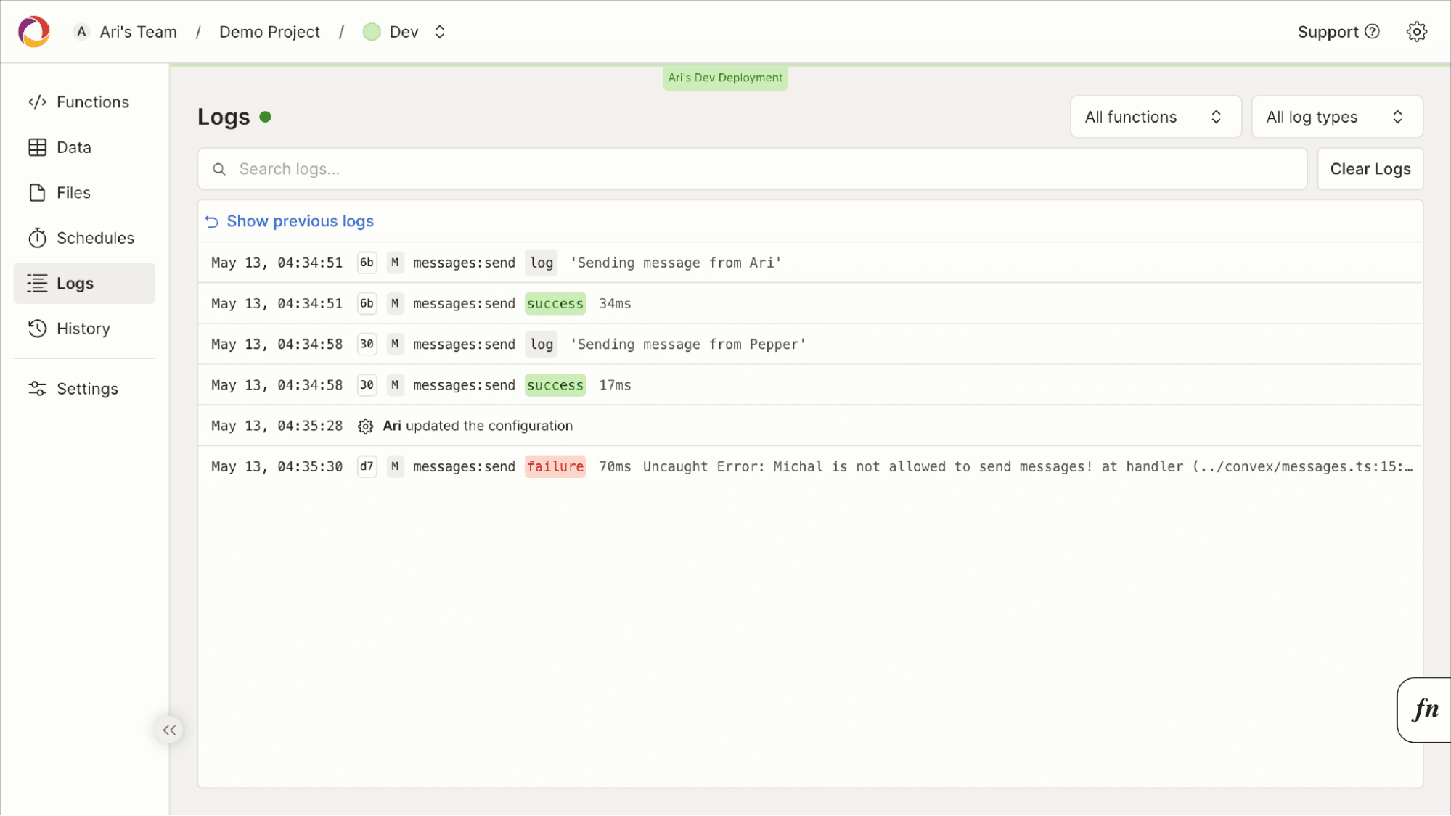Click the Support help icon
This screenshot has width=1451, height=816.
tap(1372, 31)
